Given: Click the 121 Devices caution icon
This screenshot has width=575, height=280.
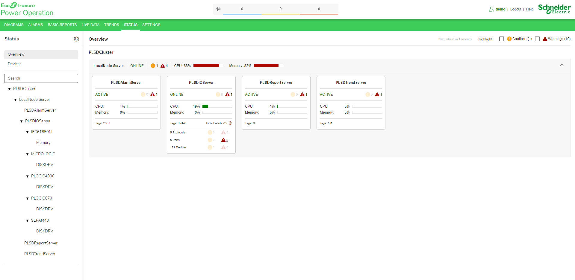Looking at the screenshot, I should tap(210, 147).
